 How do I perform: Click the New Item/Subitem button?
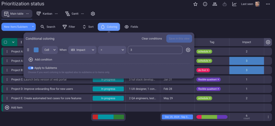pyautogui.click(x=16, y=27)
